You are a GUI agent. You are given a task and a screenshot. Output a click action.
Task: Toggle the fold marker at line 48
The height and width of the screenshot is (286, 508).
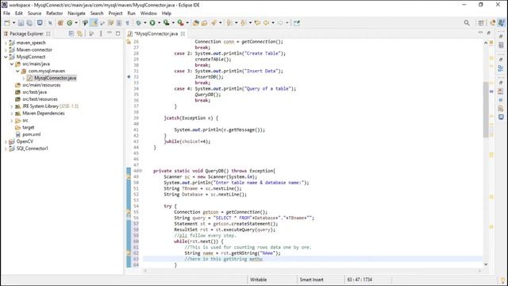click(x=140, y=171)
